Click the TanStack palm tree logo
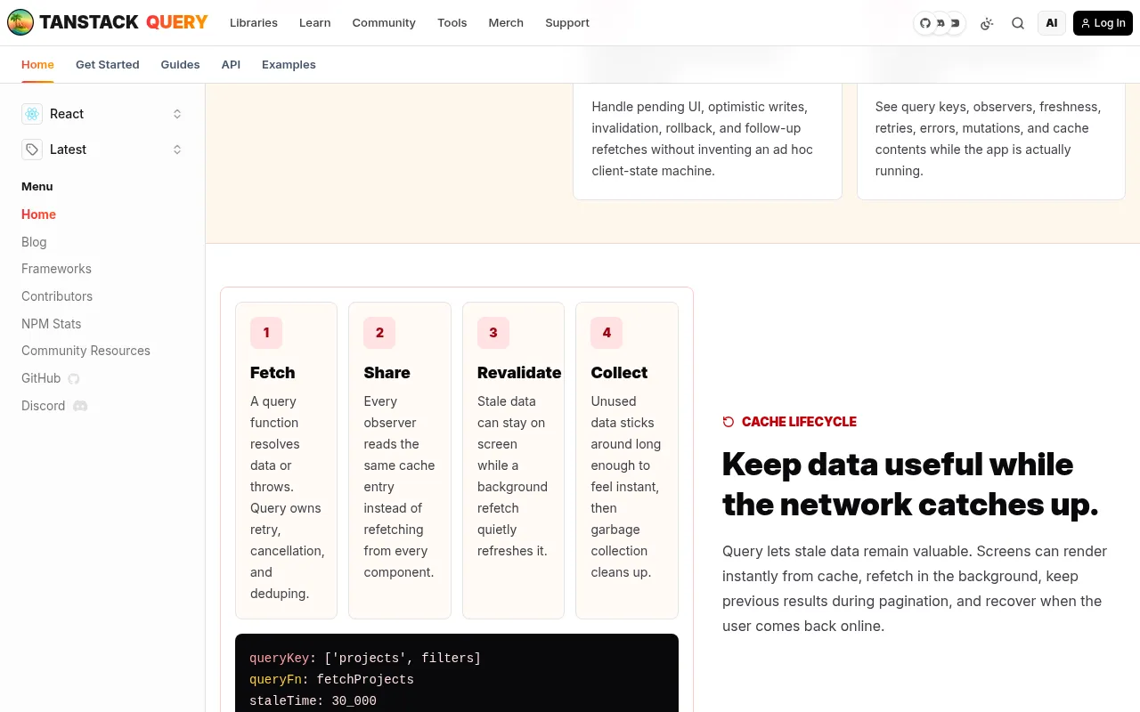Screen dimensions: 1140x712 tap(20, 22)
